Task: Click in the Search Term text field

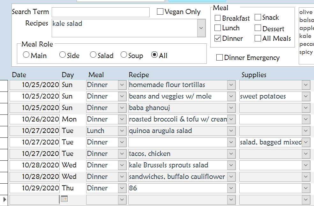Action: coord(101,12)
